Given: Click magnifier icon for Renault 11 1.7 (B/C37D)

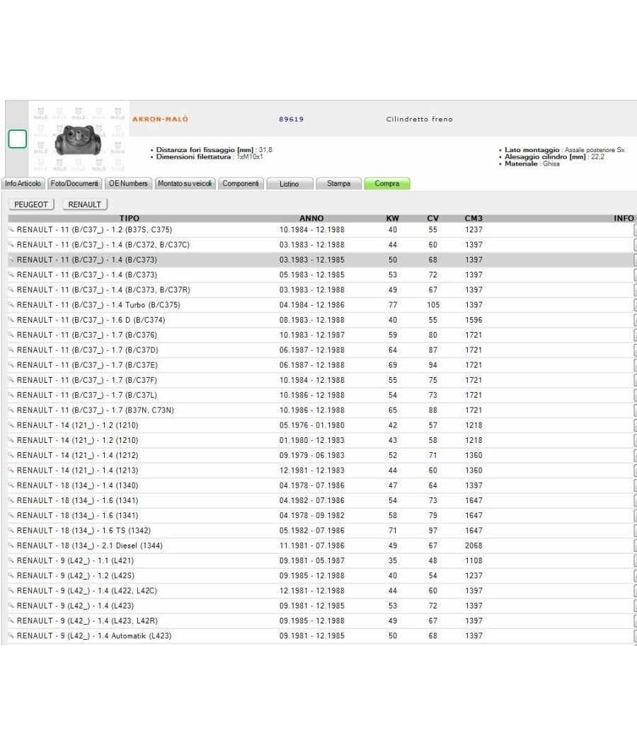Looking at the screenshot, I should 11,350.
